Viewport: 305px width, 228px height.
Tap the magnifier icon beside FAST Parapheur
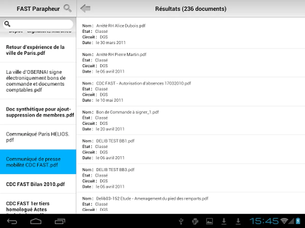coord(67,8)
